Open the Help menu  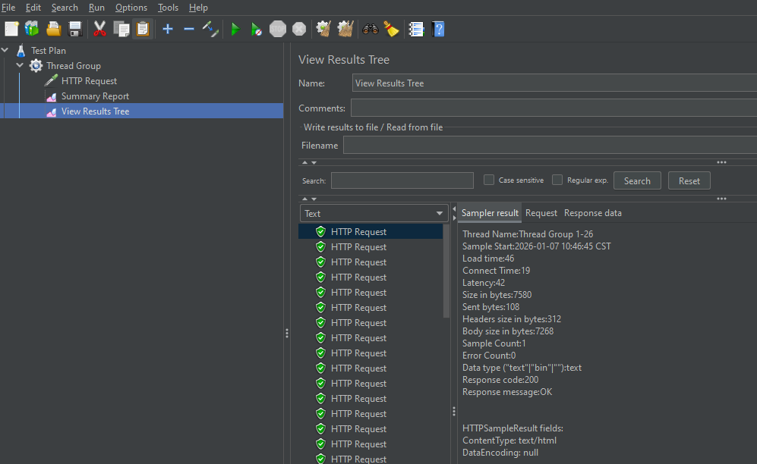(198, 8)
